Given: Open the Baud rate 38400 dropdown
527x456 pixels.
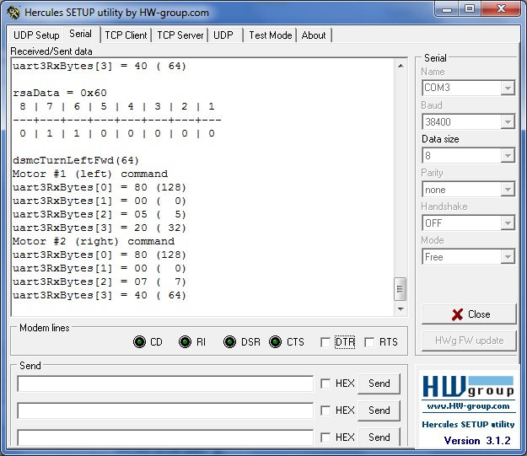Looking at the screenshot, I should click(x=508, y=121).
